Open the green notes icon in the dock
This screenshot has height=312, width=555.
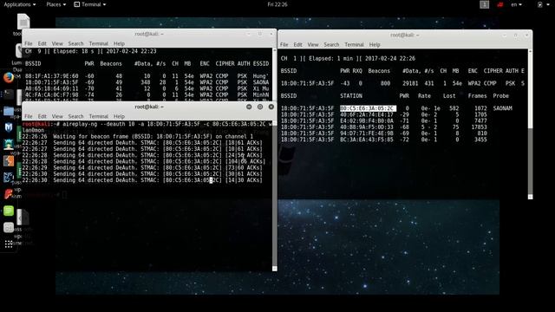click(9, 211)
